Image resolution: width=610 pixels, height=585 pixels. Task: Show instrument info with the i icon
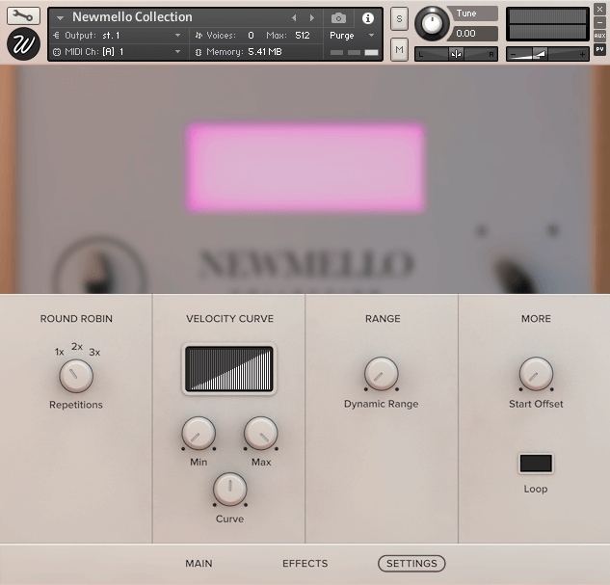(367, 18)
